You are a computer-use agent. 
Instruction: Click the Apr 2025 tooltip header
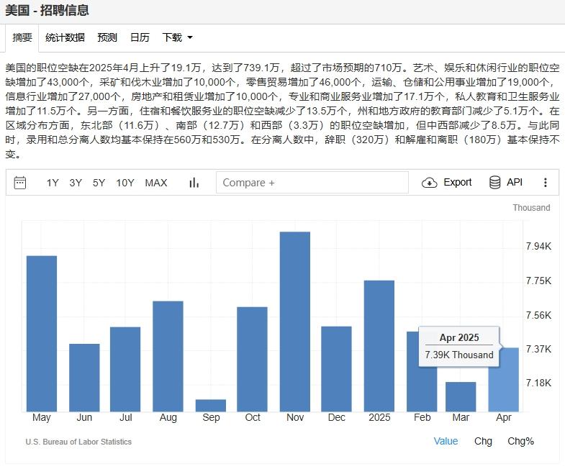point(459,337)
